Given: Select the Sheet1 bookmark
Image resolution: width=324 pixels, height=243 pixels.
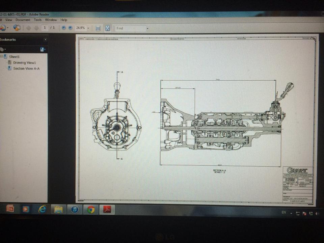Looking at the screenshot, I should click(14, 57).
